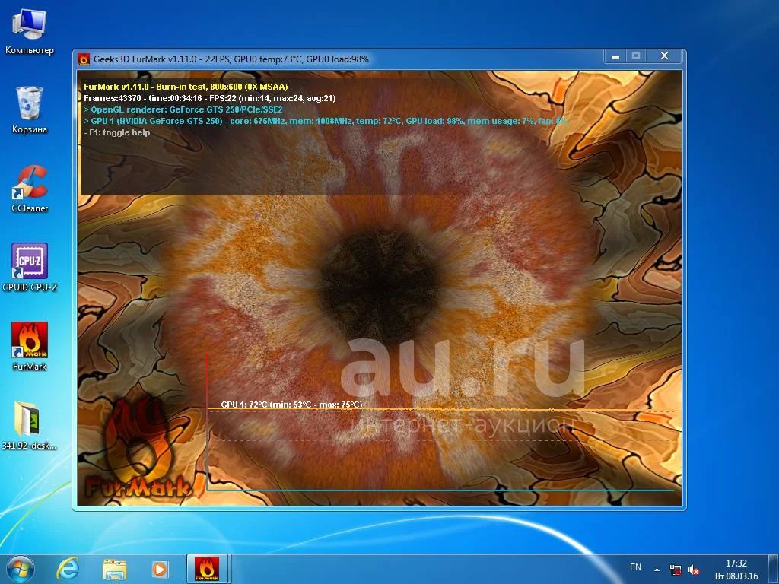Click the 'Frames:43370' statistics line
This screenshot has width=779, height=584.
tap(210, 98)
